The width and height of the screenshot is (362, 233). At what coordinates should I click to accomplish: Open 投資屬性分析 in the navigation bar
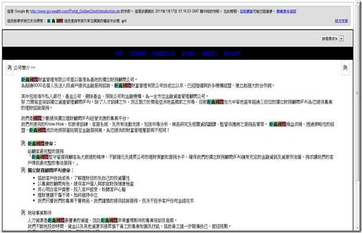[163, 53]
